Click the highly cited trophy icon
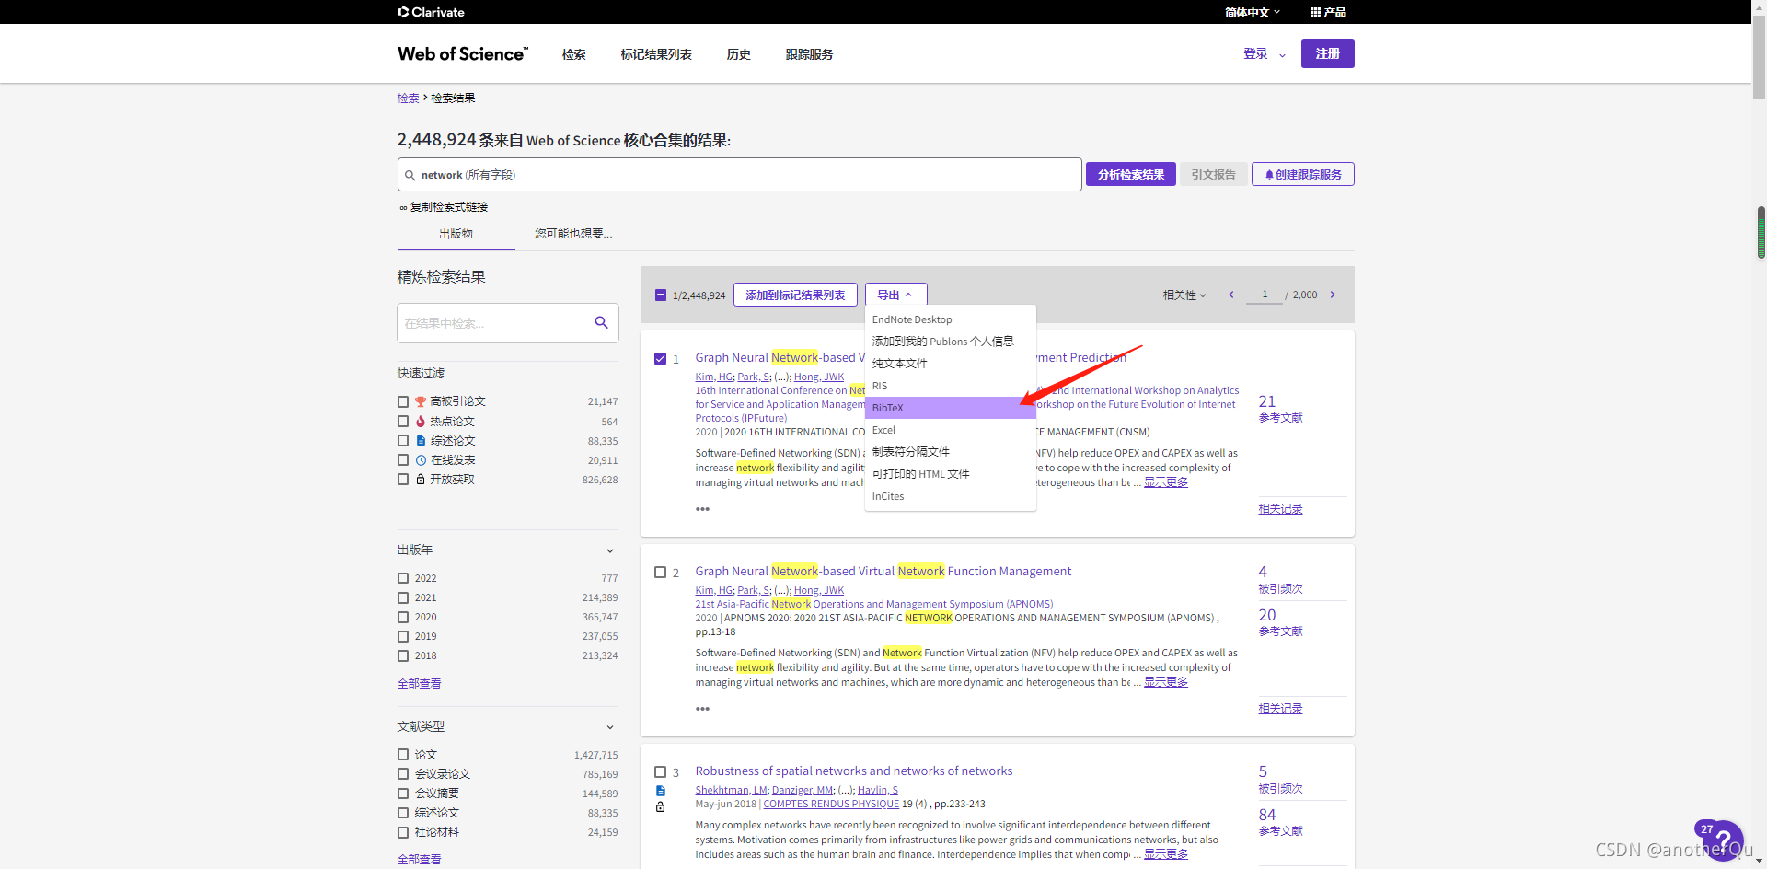Image resolution: width=1767 pixels, height=869 pixels. 421,401
